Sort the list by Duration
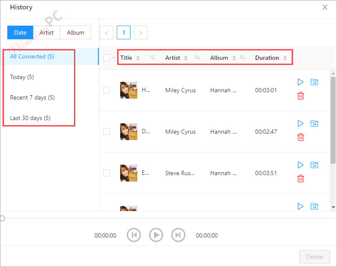The image size is (337, 267). [x=285, y=58]
